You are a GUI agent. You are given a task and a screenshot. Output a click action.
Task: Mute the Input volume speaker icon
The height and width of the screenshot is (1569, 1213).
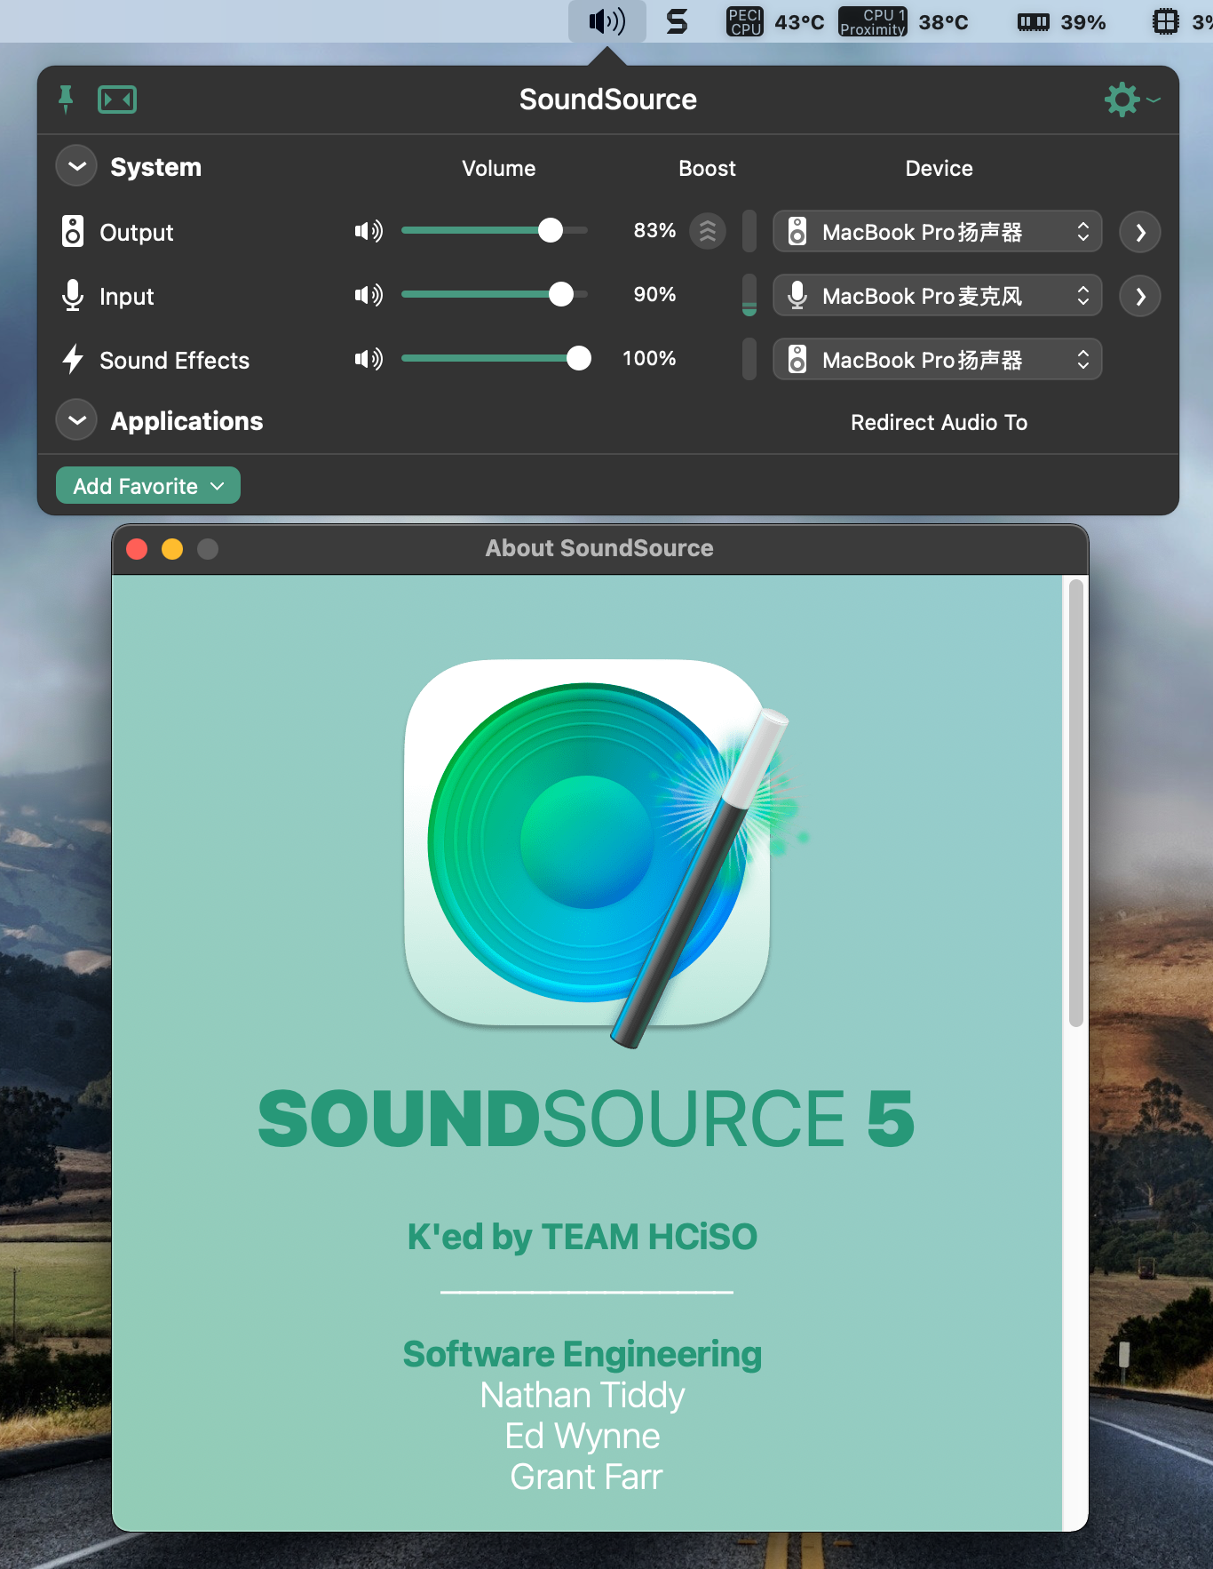(369, 295)
